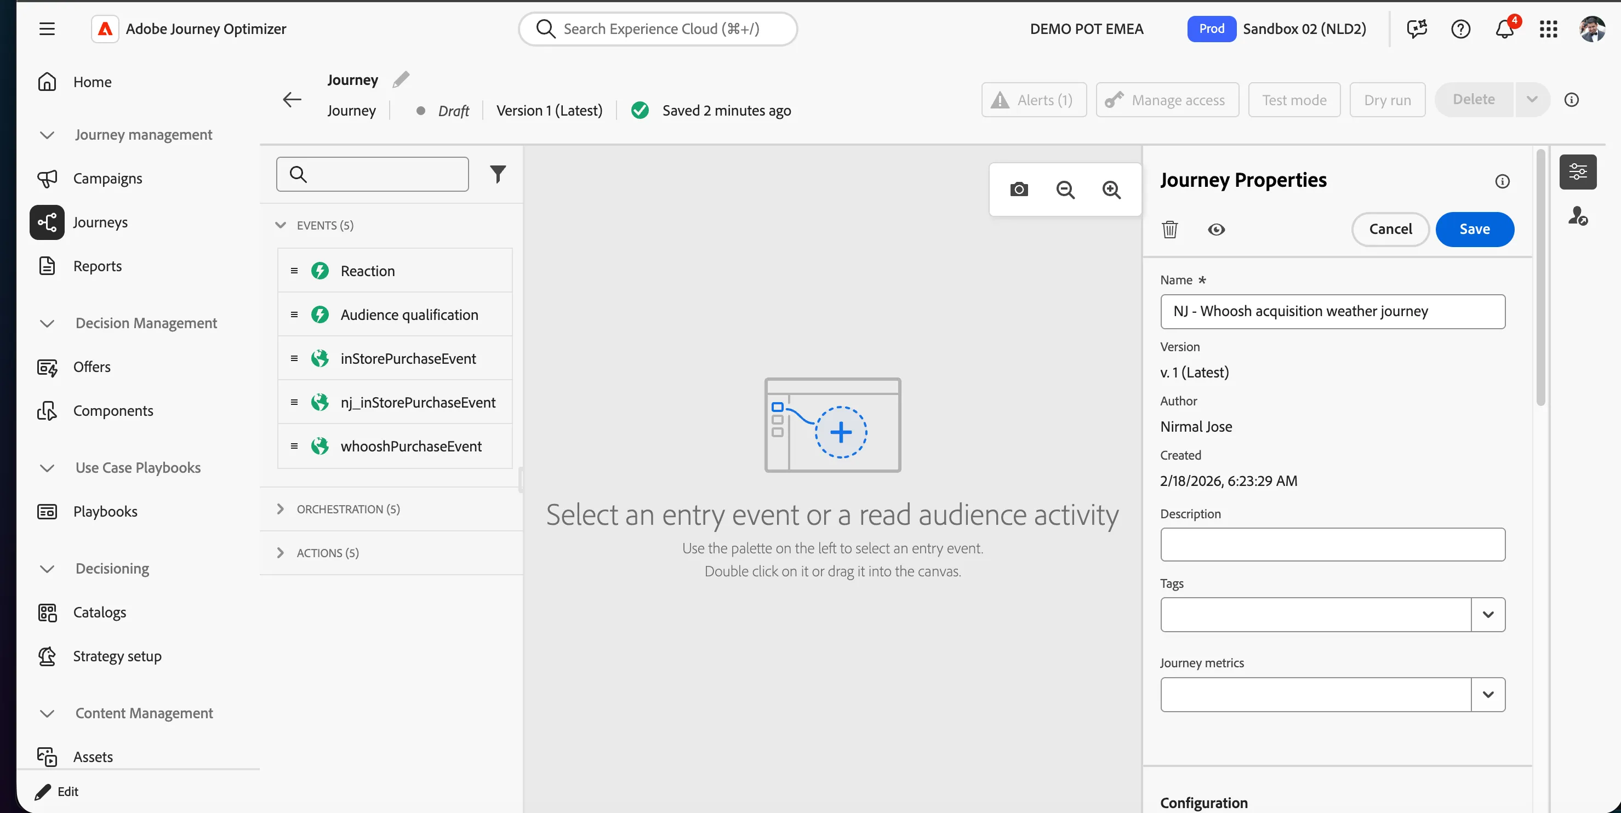Open the properties sliders panel icon

pyautogui.click(x=1578, y=172)
